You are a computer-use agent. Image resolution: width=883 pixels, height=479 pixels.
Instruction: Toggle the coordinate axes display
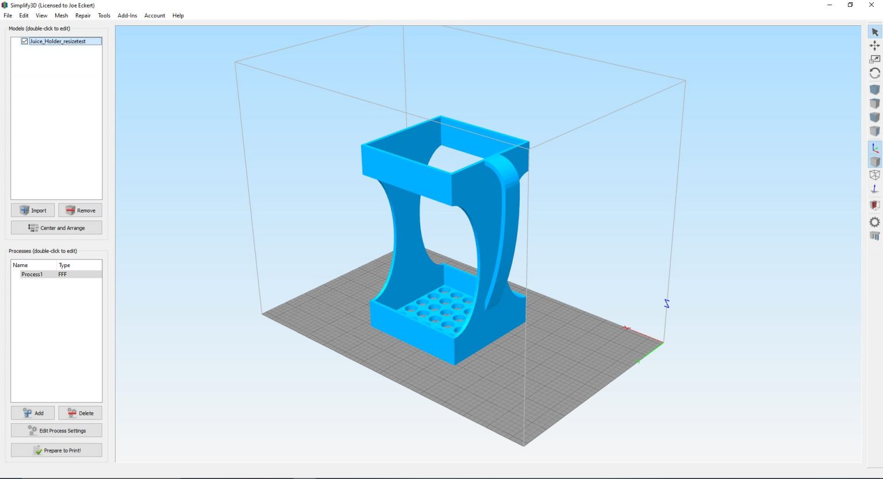[x=874, y=148]
